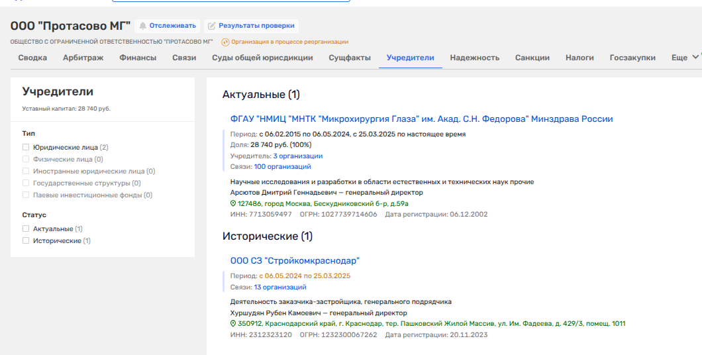The width and height of the screenshot is (702, 355).
Task: Click the orange reorganization status icon
Action: [225, 42]
